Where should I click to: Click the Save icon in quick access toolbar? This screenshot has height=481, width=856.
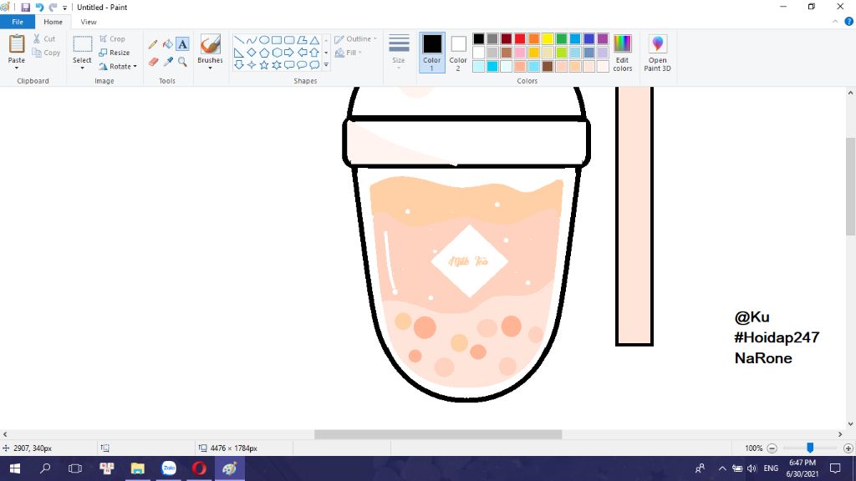coord(25,7)
